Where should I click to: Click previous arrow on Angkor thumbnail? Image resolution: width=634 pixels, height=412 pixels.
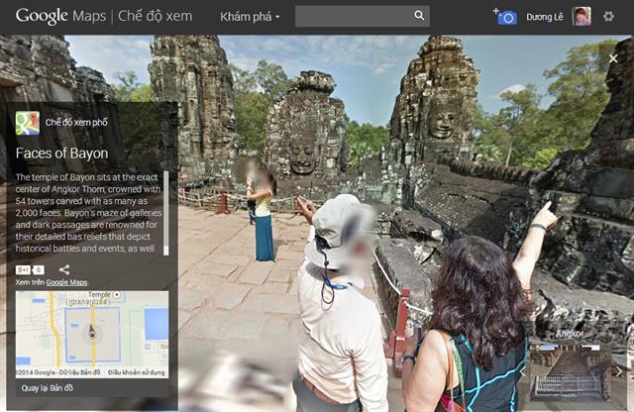click(x=523, y=371)
